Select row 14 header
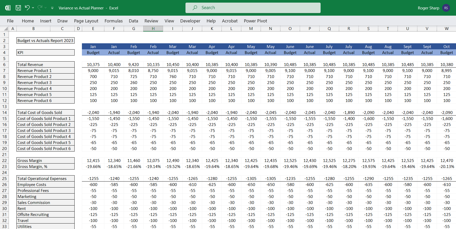The width and height of the screenshot is (456, 229). tap(4, 112)
